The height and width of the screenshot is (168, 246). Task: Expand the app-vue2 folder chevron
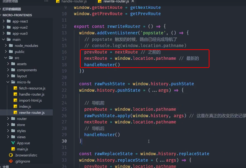click(x=4, y=27)
